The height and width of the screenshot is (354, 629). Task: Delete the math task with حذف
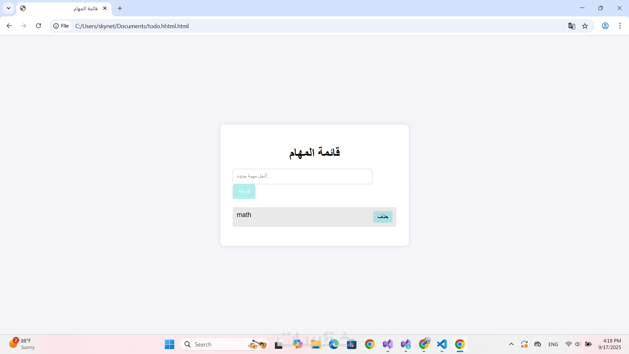[382, 217]
